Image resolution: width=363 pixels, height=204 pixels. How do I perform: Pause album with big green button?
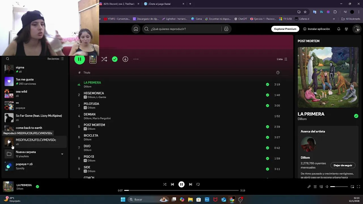(80, 59)
